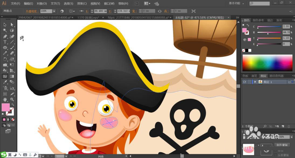Switch to the 渐变 panel tab
This screenshot has height=158, width=295.
click(279, 20)
